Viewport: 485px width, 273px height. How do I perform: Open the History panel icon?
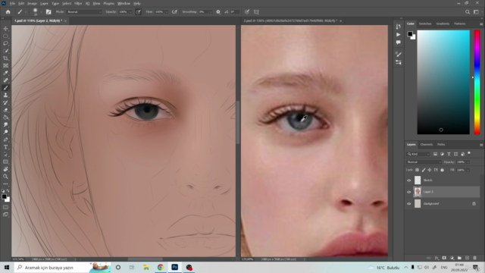point(399,27)
